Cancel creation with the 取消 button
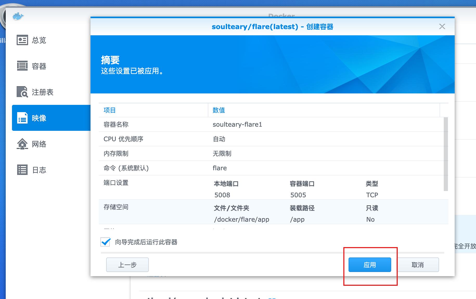Image resolution: width=476 pixels, height=299 pixels. [x=418, y=264]
